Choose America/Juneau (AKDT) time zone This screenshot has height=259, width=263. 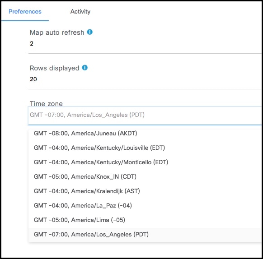pos(145,134)
